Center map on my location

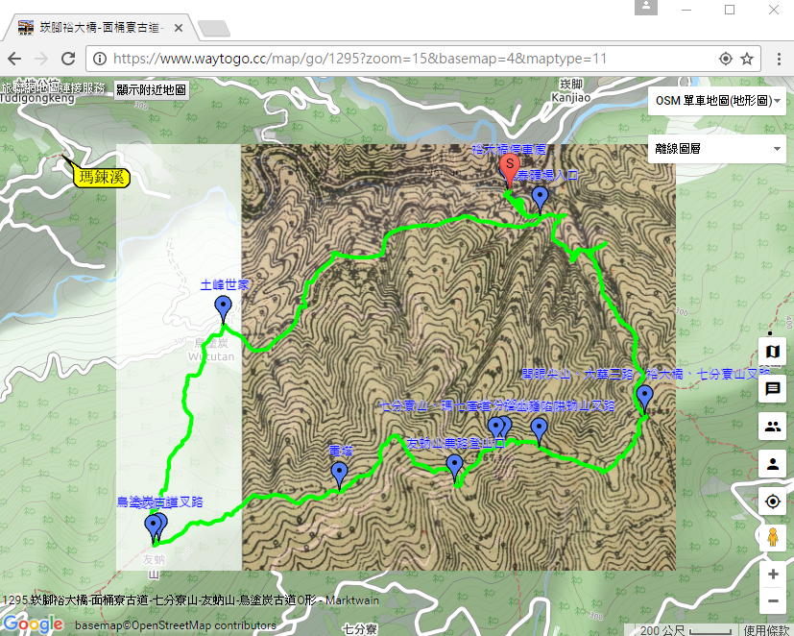772,501
